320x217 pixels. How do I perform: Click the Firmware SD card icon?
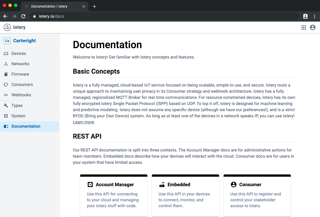(6, 74)
